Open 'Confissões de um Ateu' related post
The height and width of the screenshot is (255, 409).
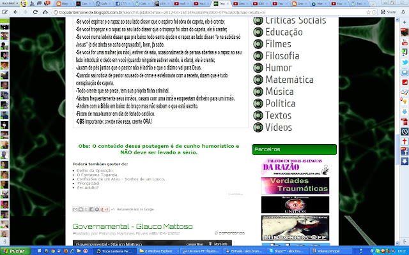[x=121, y=179]
